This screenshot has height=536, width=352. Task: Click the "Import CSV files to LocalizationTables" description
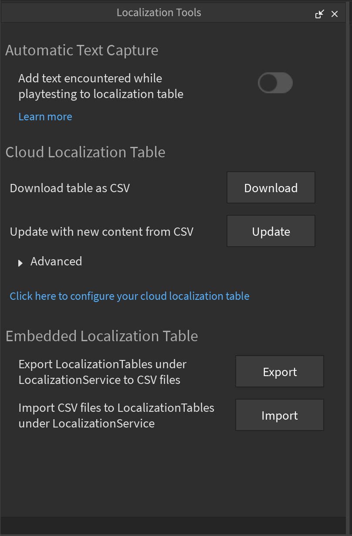[x=116, y=415]
